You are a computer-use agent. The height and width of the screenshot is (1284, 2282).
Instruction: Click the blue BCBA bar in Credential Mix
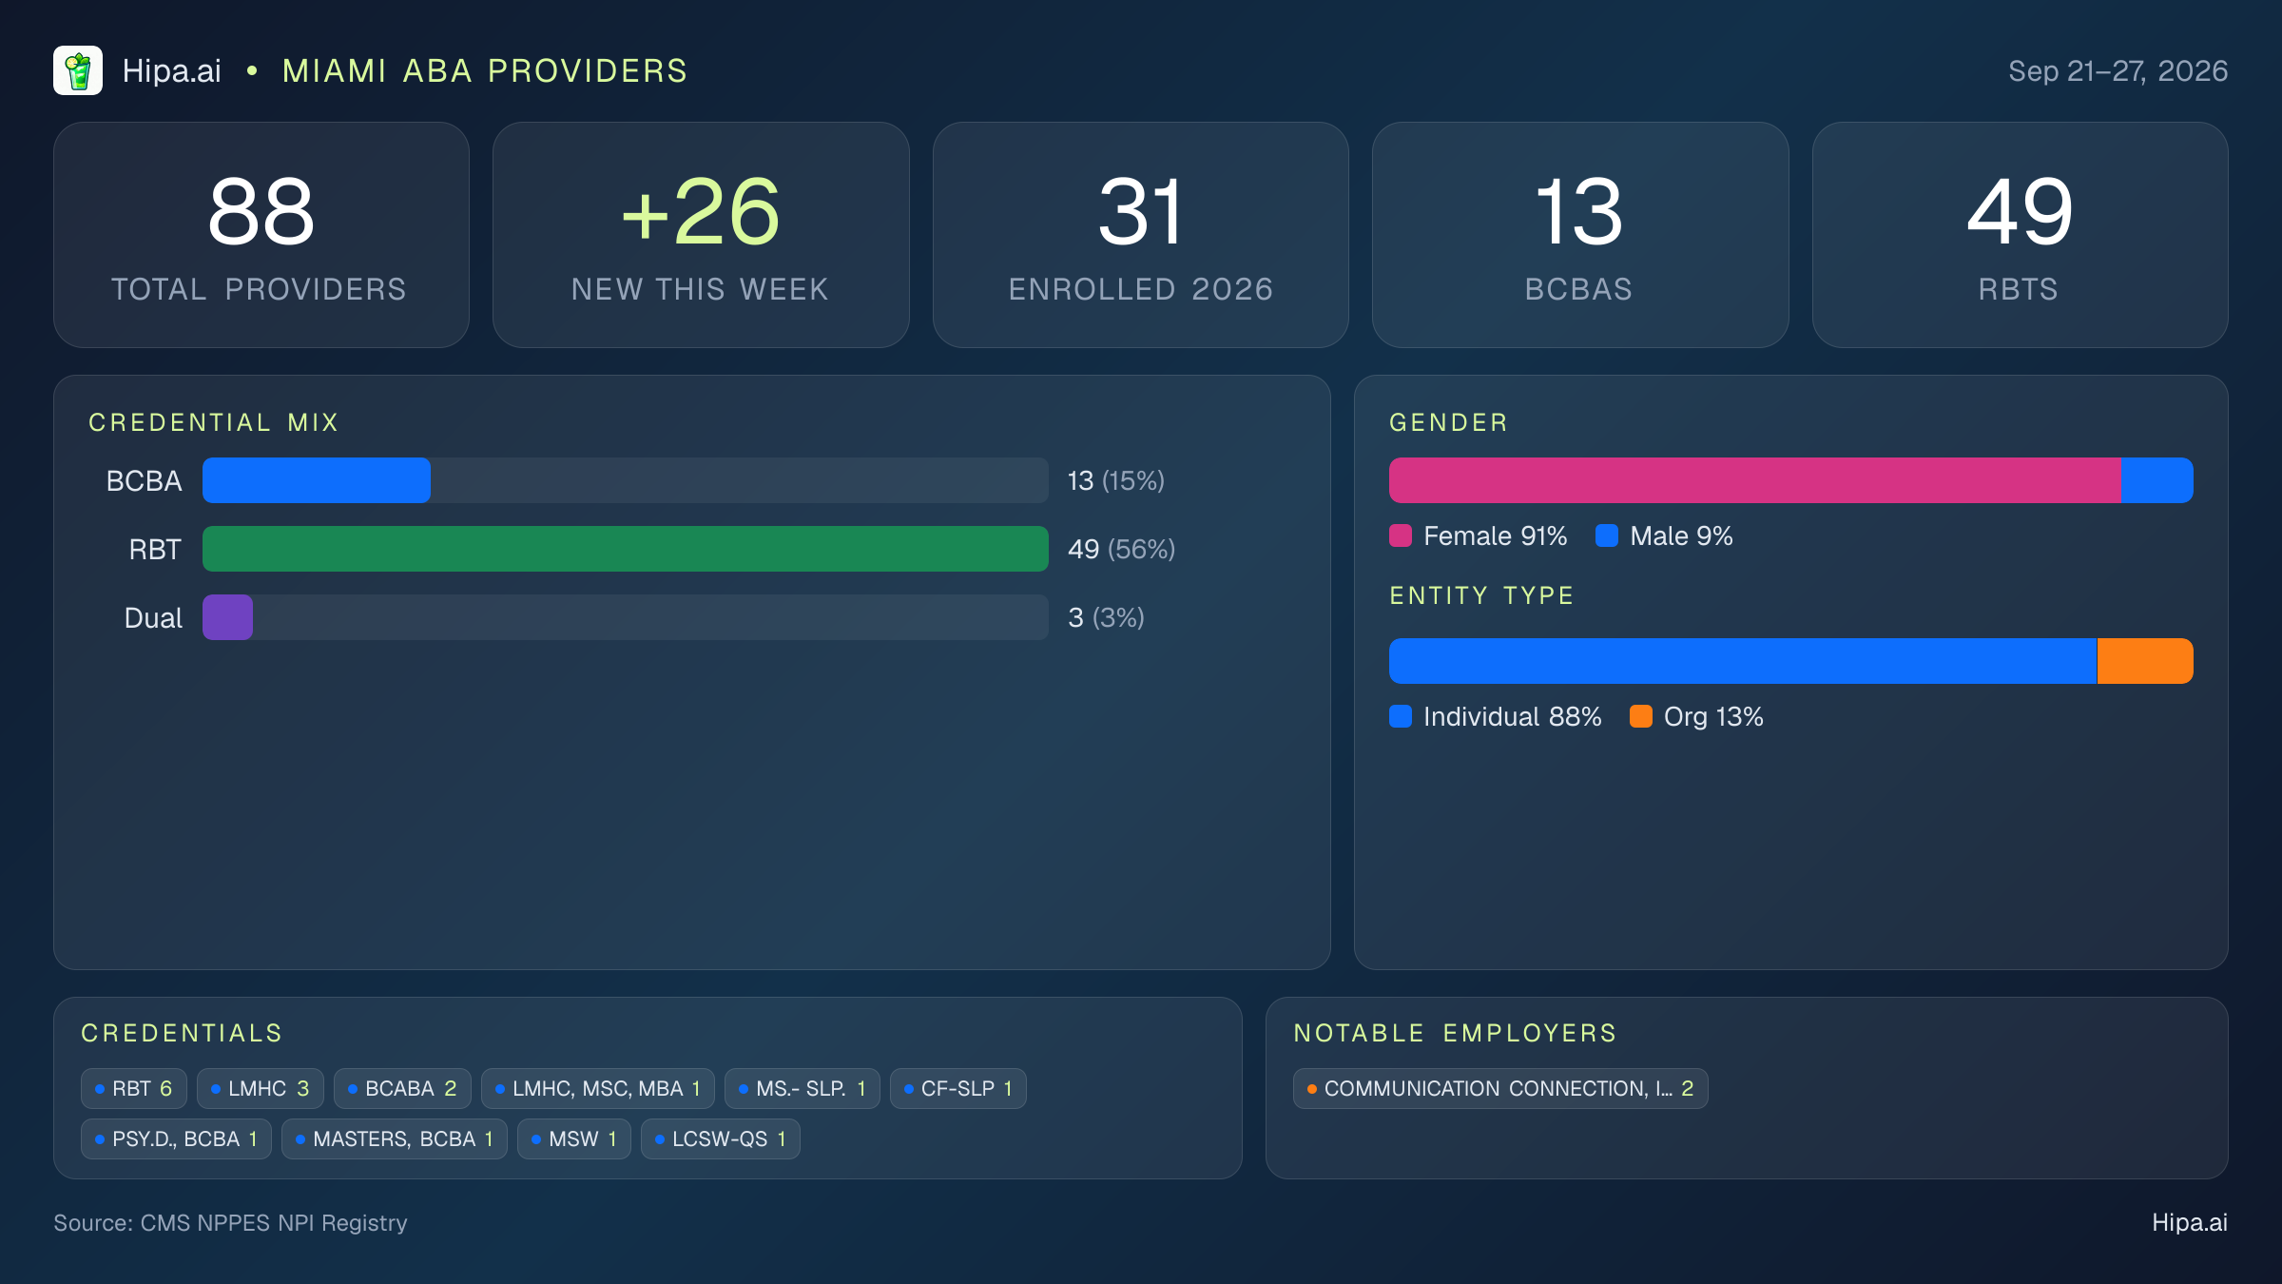click(317, 480)
